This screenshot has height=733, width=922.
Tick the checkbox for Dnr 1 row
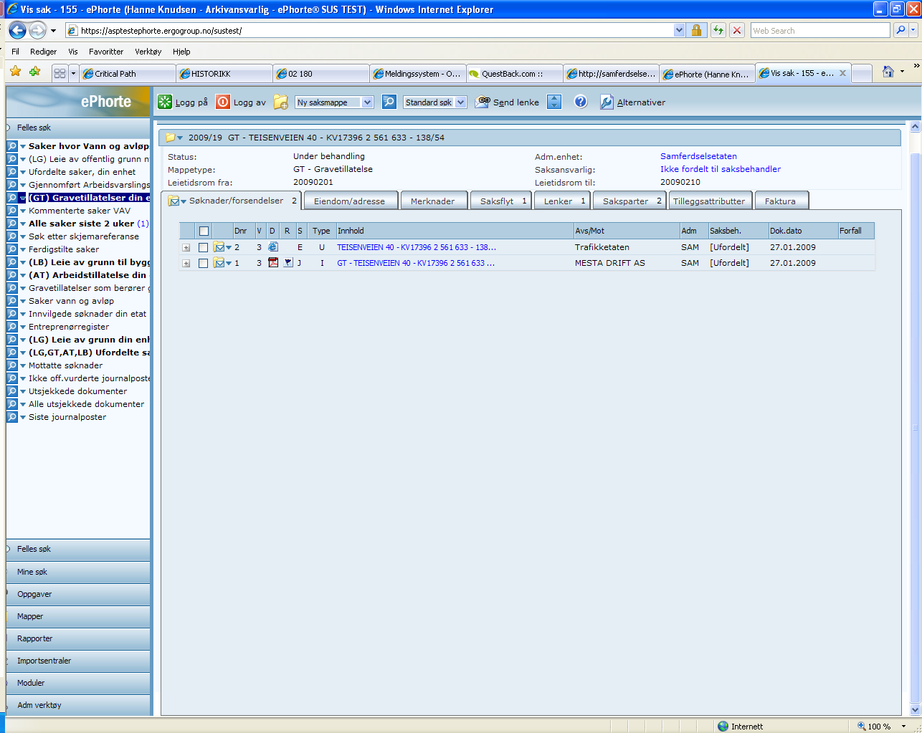(x=203, y=263)
